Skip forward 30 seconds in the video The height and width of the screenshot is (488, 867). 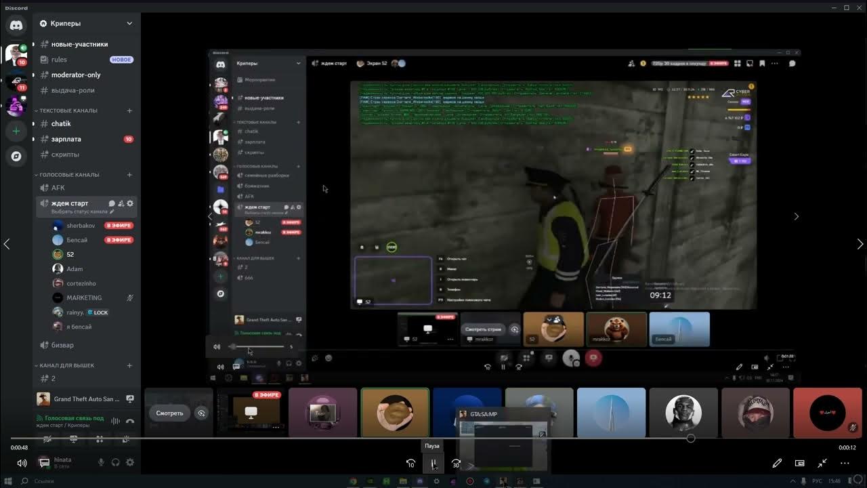click(456, 464)
